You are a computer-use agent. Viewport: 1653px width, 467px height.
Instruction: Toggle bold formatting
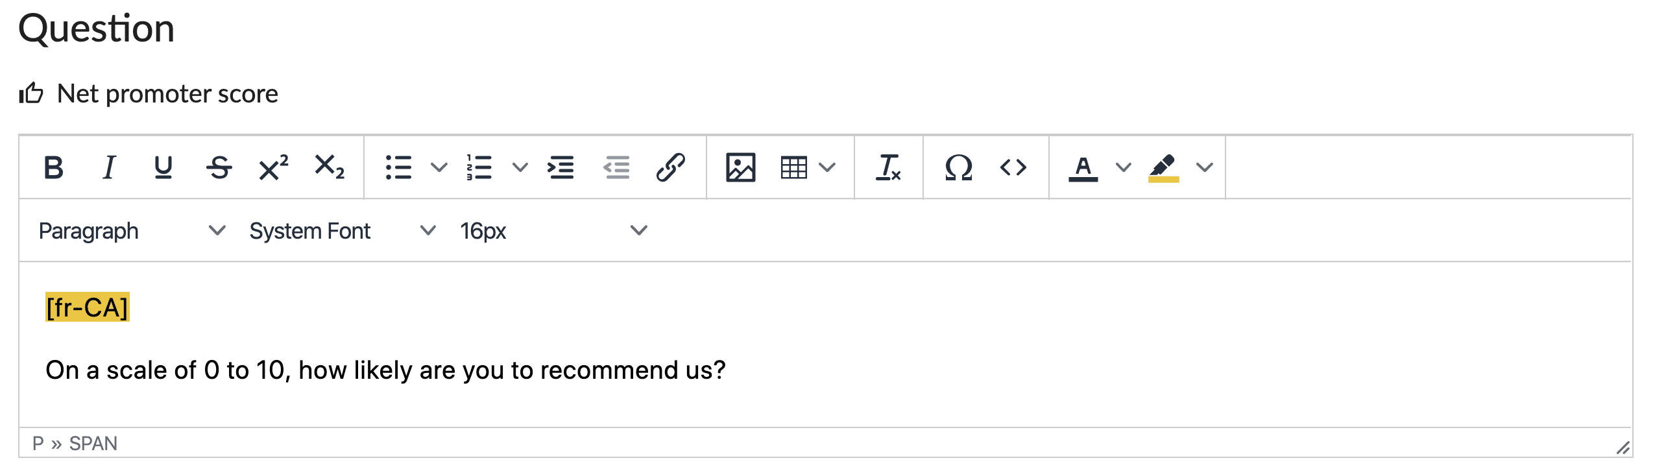pos(53,167)
